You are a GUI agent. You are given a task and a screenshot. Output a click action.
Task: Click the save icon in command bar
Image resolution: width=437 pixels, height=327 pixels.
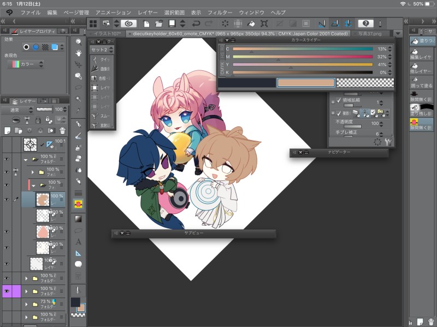coord(172,23)
